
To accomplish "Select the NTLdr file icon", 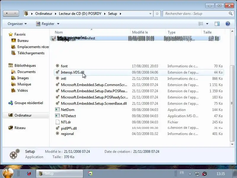I will click(57, 122).
